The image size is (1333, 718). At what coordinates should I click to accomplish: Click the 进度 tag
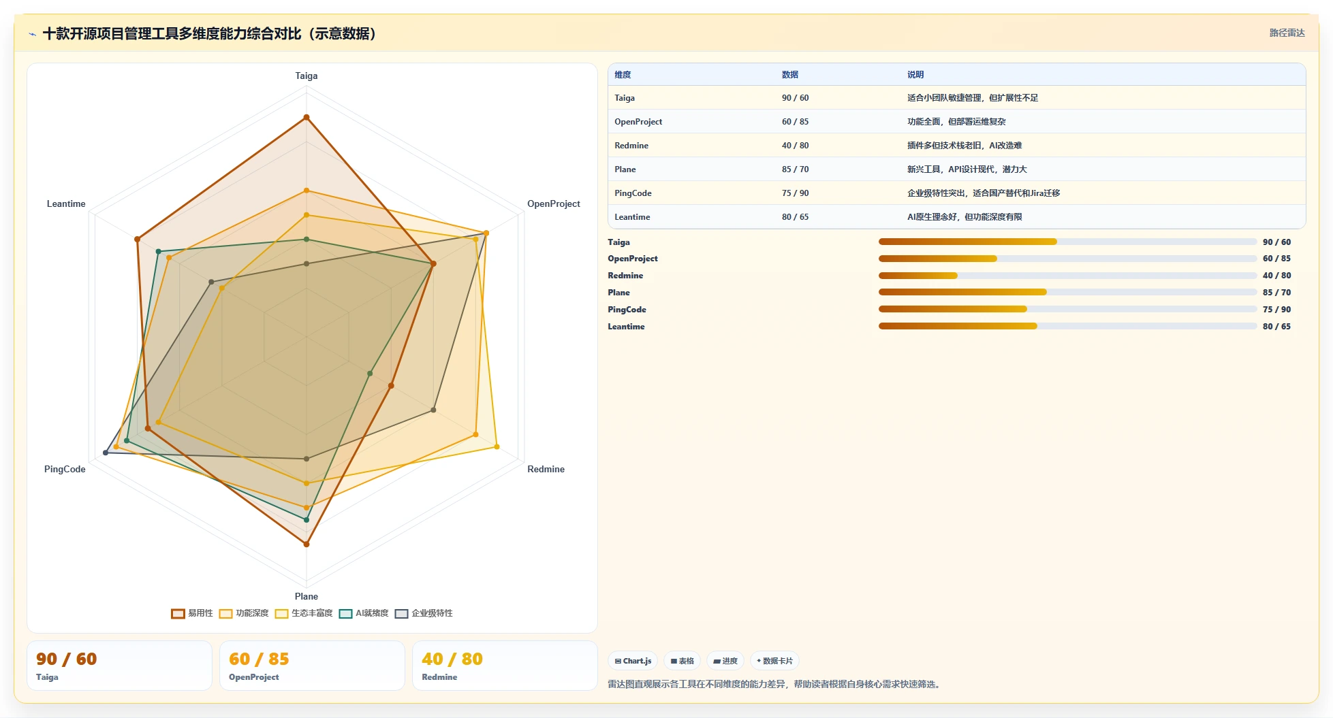pyautogui.click(x=725, y=661)
